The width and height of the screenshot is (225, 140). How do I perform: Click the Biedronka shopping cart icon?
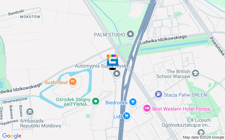coord(133,102)
